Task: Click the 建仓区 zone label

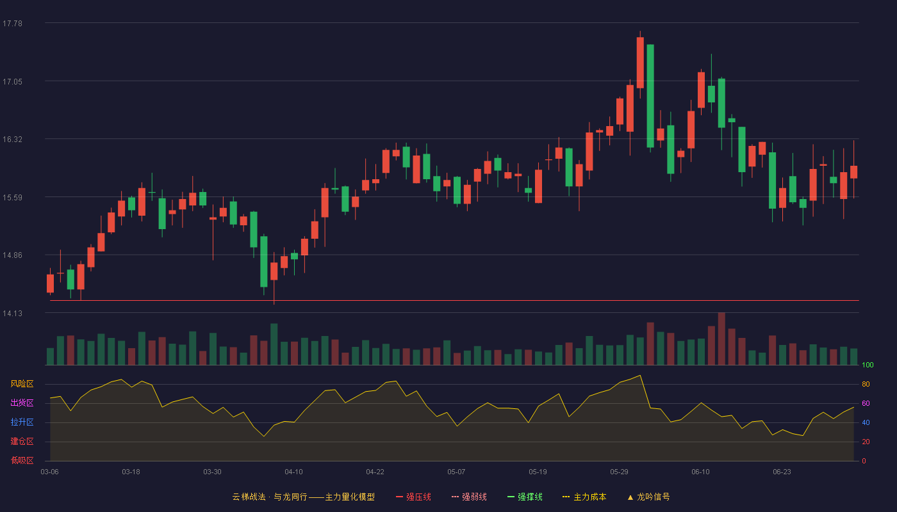Action: [22, 442]
